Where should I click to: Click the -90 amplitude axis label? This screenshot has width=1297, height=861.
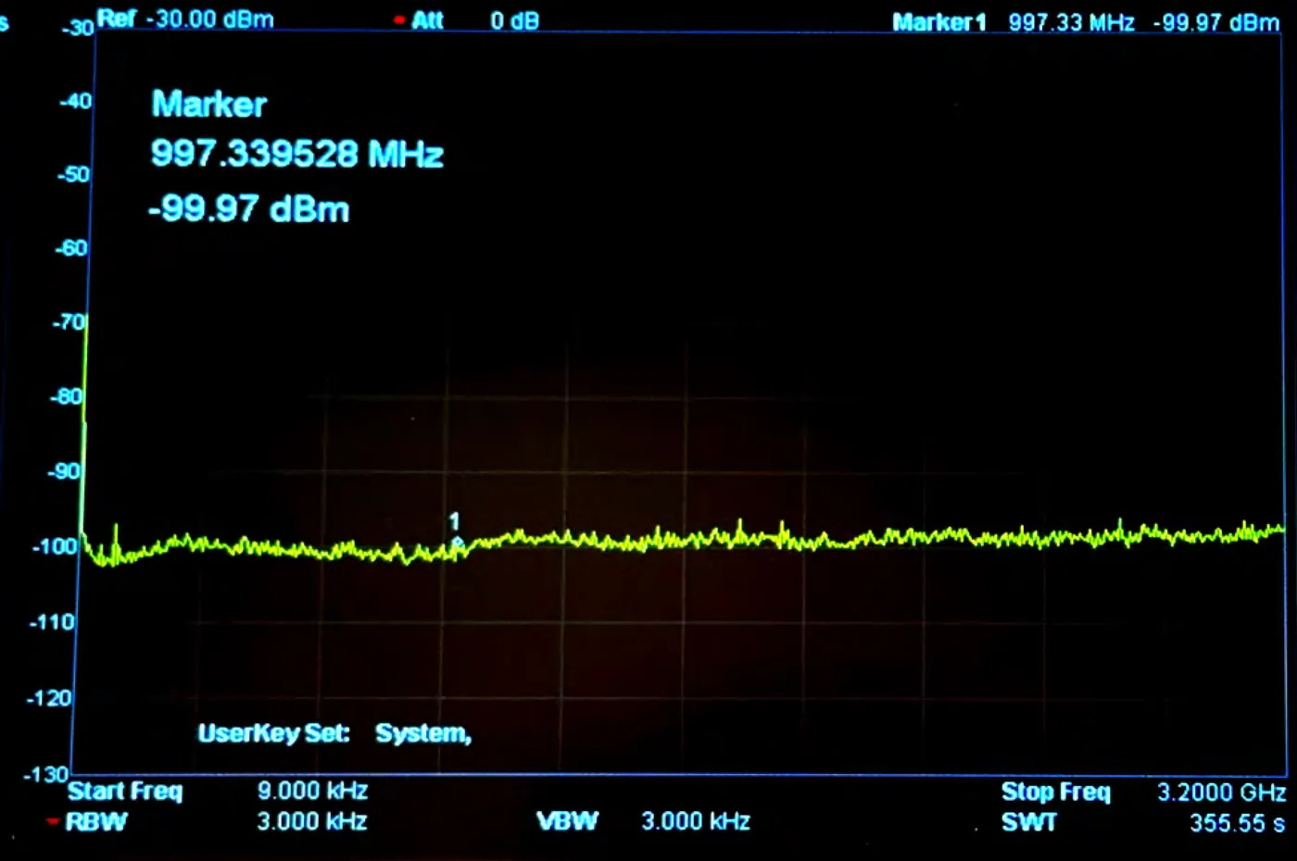64,471
